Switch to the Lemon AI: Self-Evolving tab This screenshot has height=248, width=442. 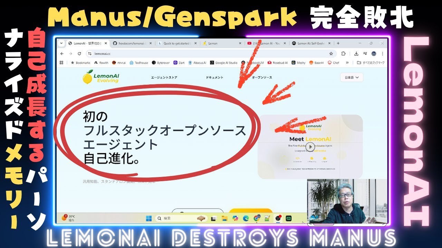312,43
